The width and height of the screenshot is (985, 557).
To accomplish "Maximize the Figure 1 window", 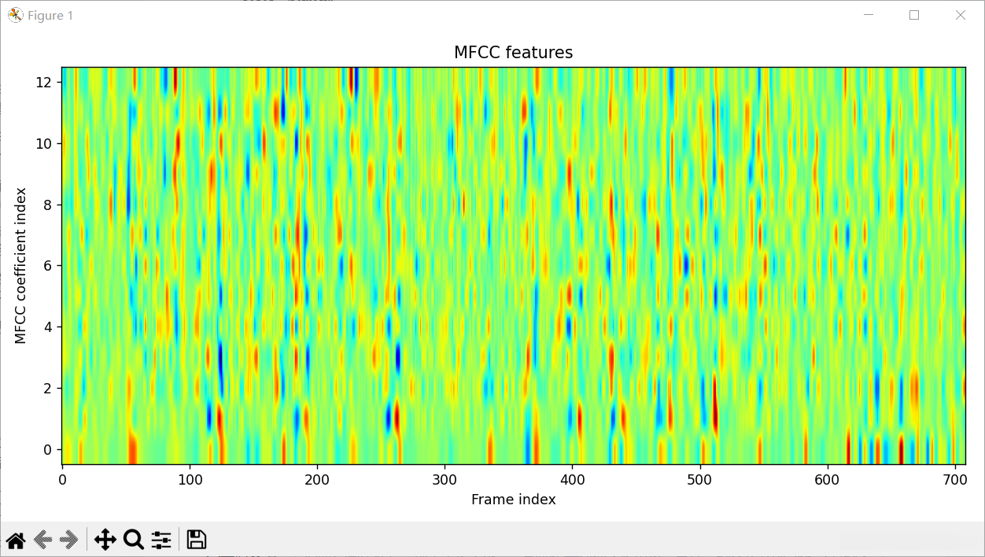I will (x=914, y=15).
